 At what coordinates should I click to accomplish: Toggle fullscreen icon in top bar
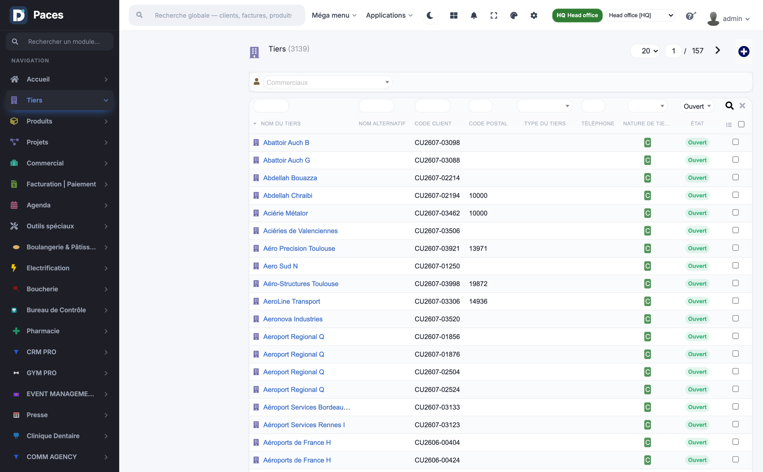tap(494, 15)
